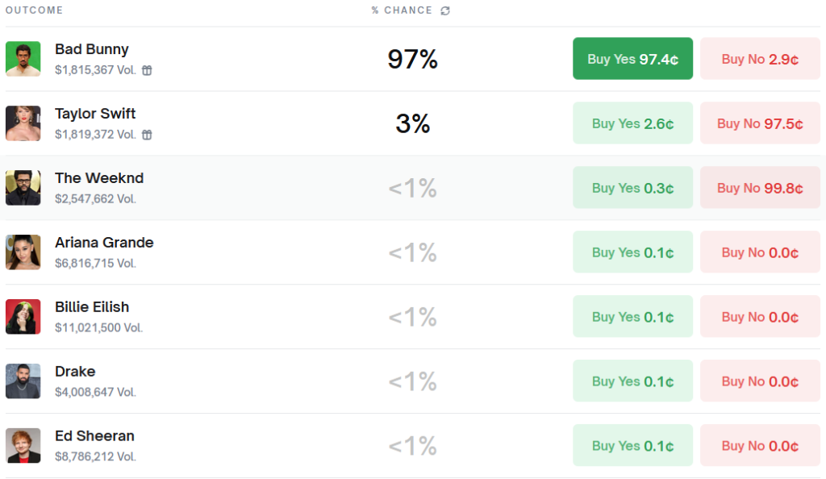Screen dimensions: 826x479
Task: Click the gift icon next to Taylor Swift volume
Action: [x=147, y=135]
